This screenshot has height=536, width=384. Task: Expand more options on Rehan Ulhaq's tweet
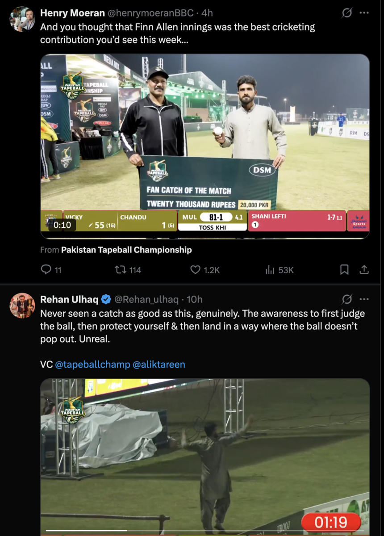[364, 299]
